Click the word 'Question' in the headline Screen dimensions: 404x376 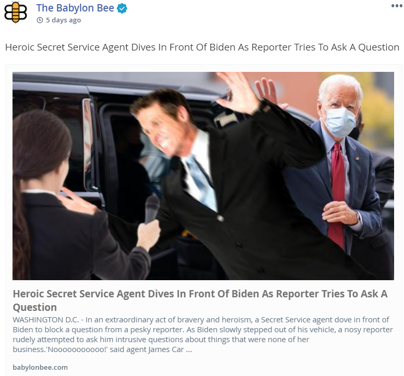coord(35,307)
